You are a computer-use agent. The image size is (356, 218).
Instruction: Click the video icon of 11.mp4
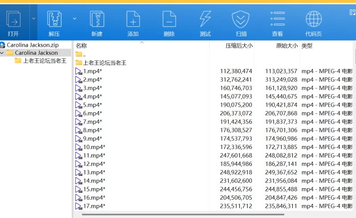79,156
